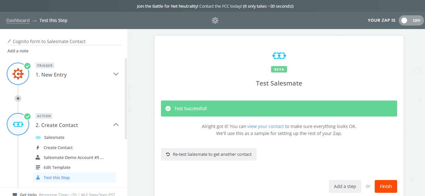Image resolution: width=425 pixels, height=196 pixels.
Task: Click the 2. Create Contact step title
Action: (x=57, y=125)
